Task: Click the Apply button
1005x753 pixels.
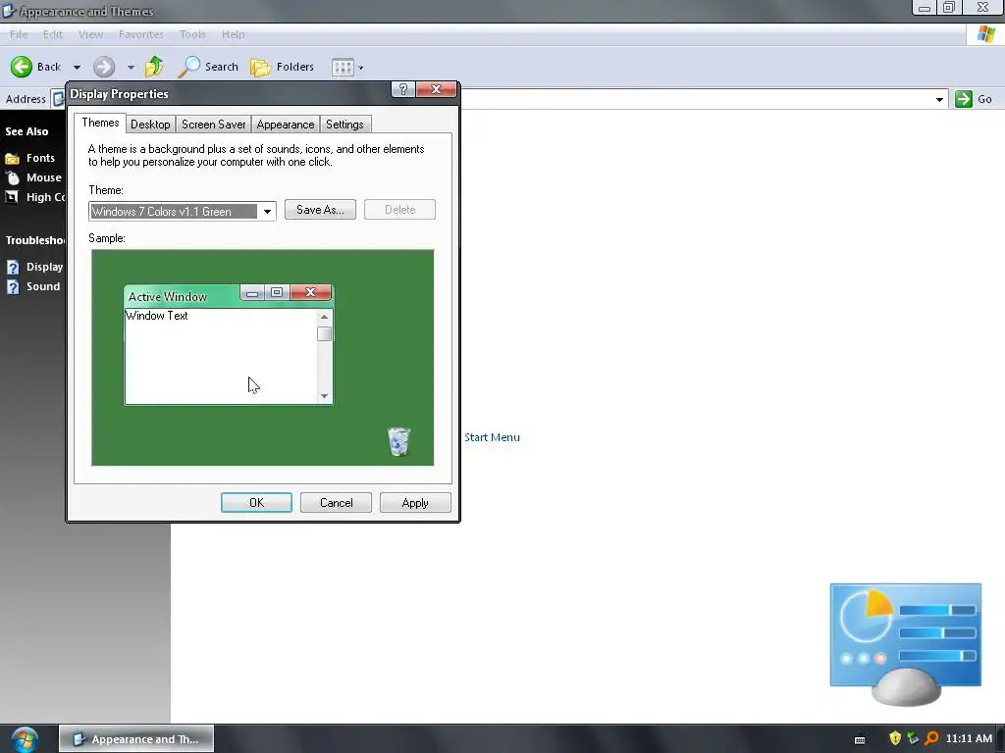Action: tap(415, 503)
